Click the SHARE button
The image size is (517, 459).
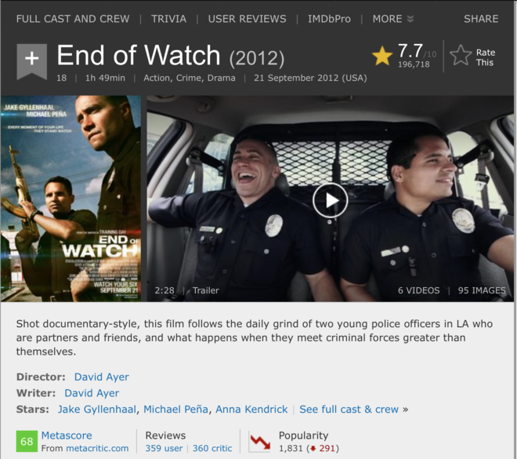pos(481,19)
